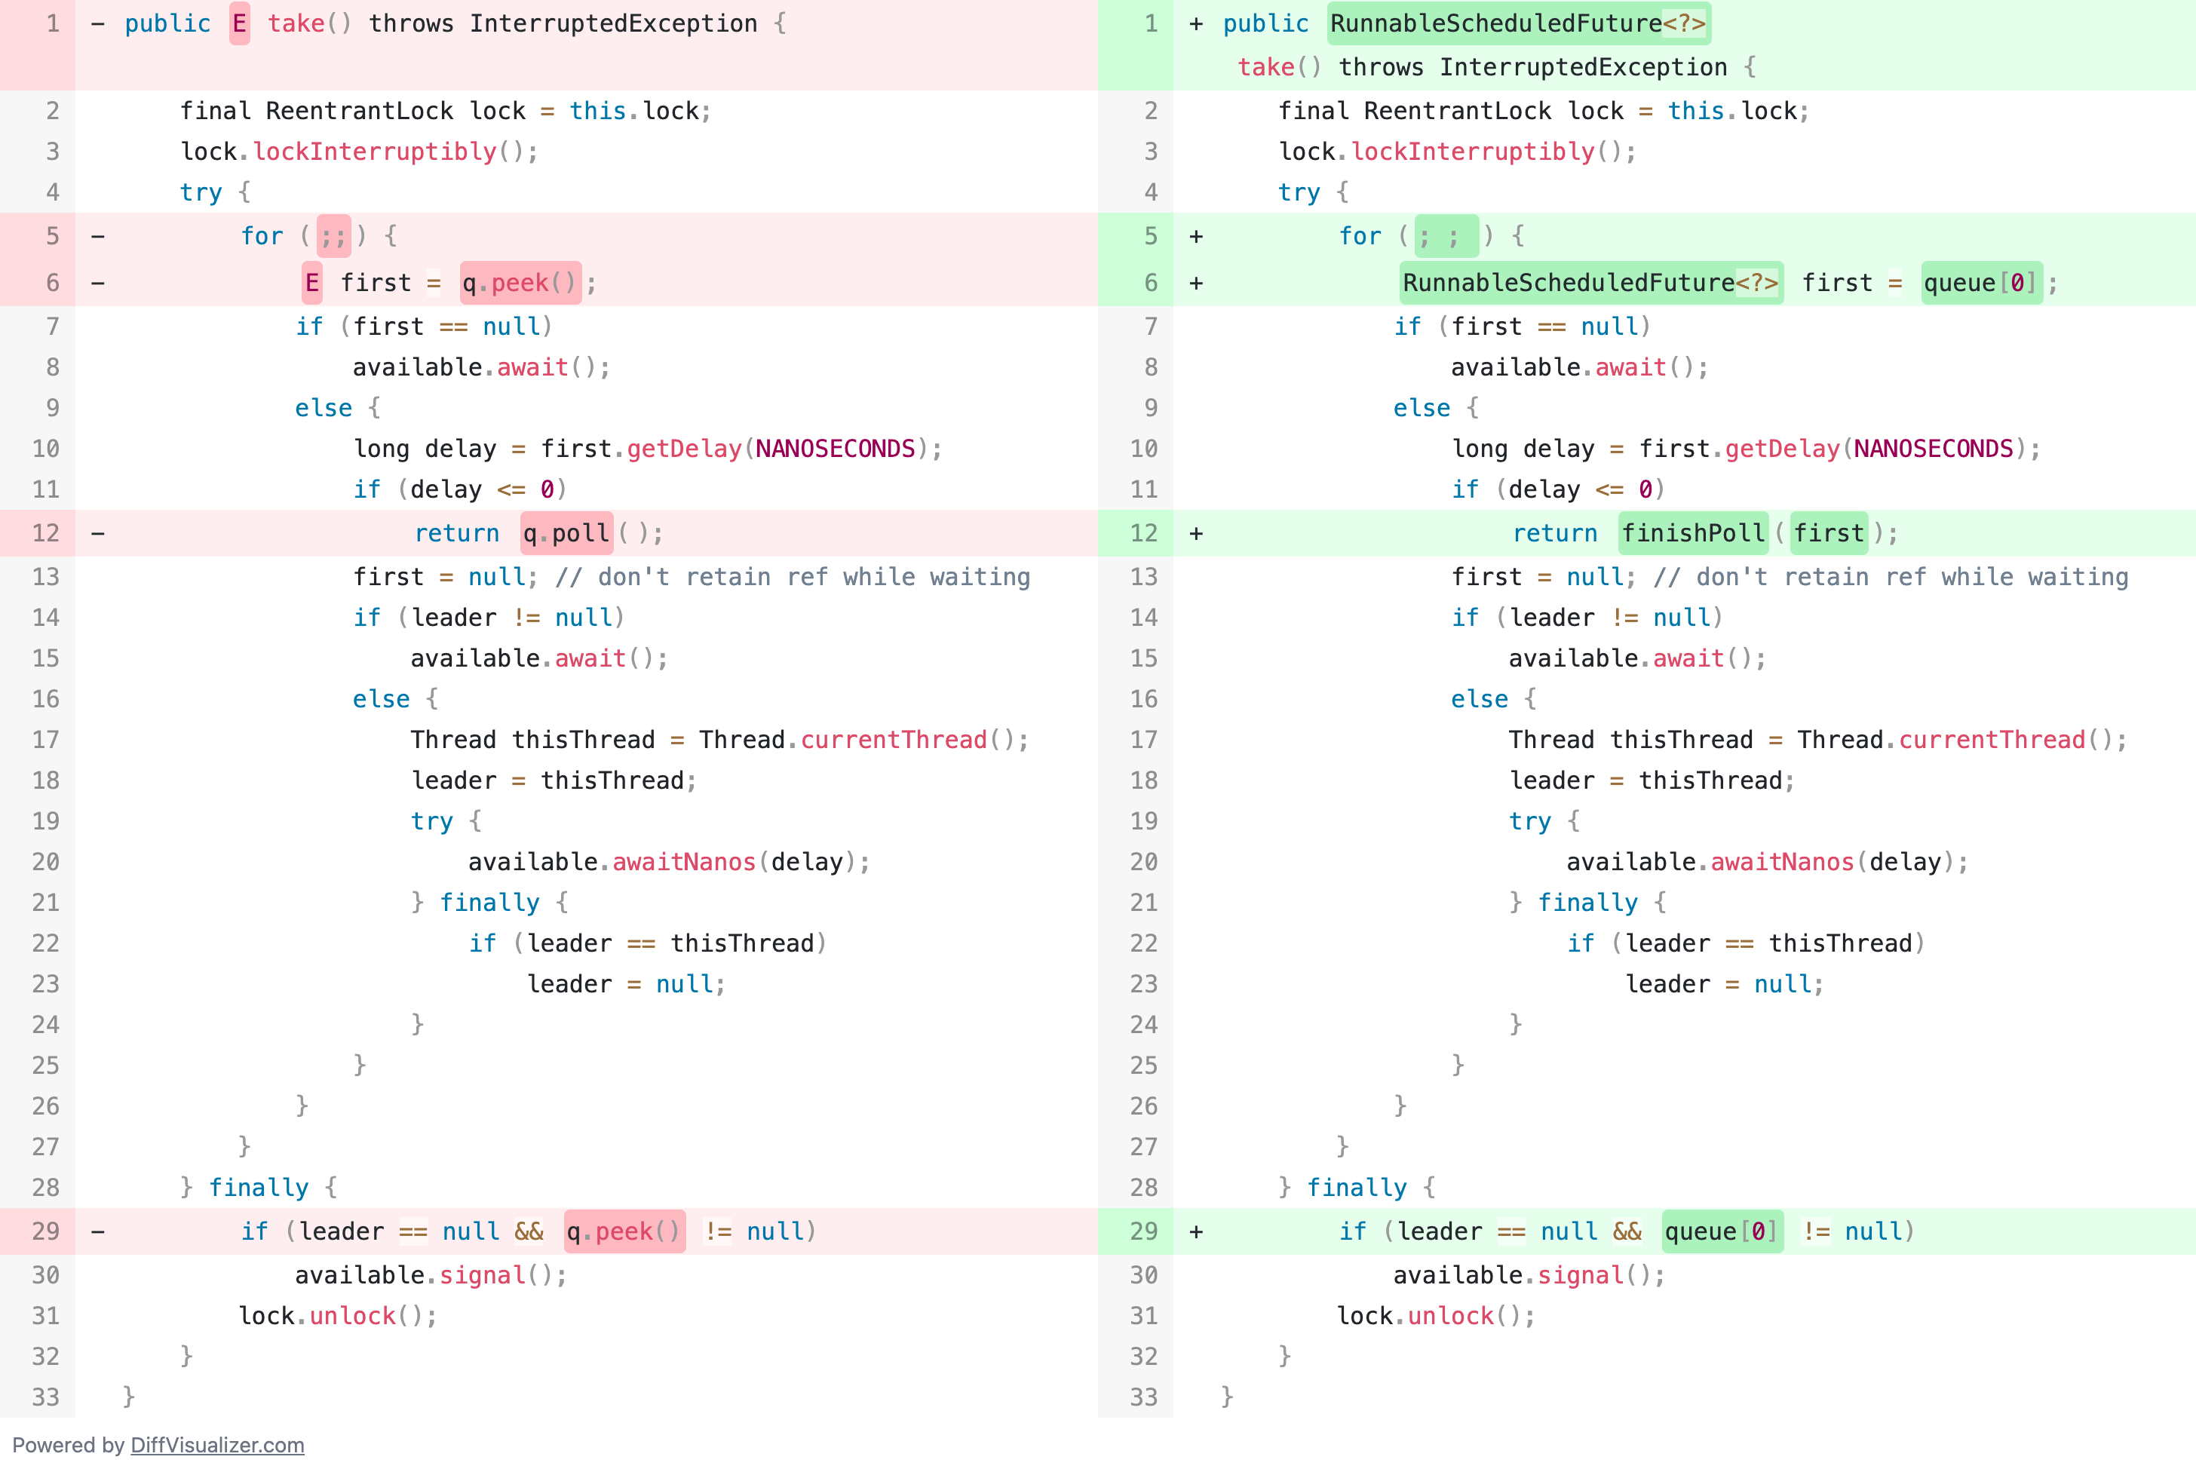Screen dimensions: 2196x1472
Task: Click the plus marker on right line 6
Action: 1195,283
